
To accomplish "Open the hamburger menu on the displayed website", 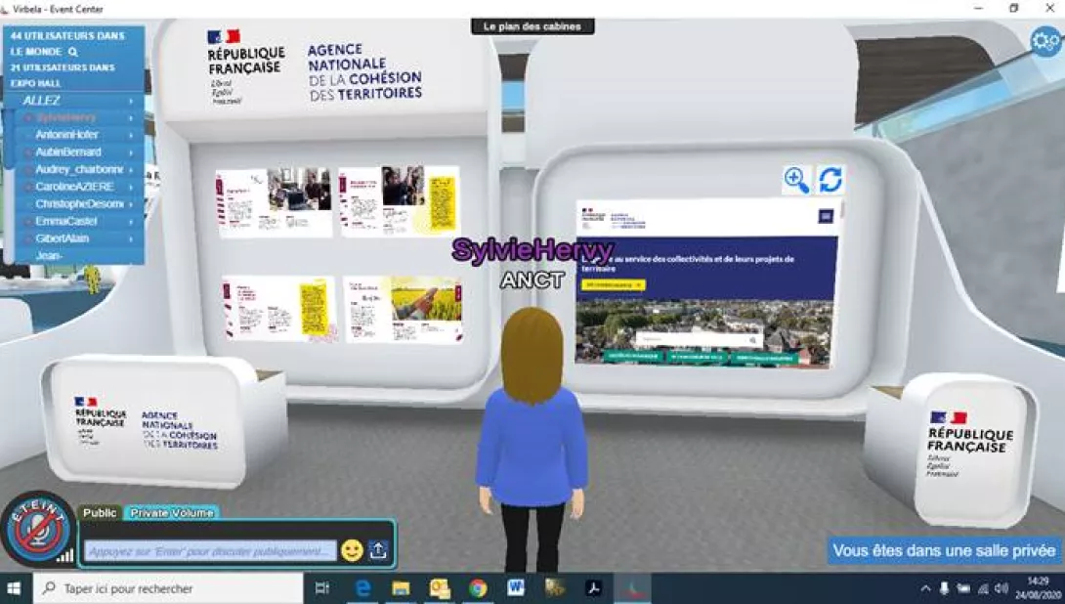I will coord(826,216).
